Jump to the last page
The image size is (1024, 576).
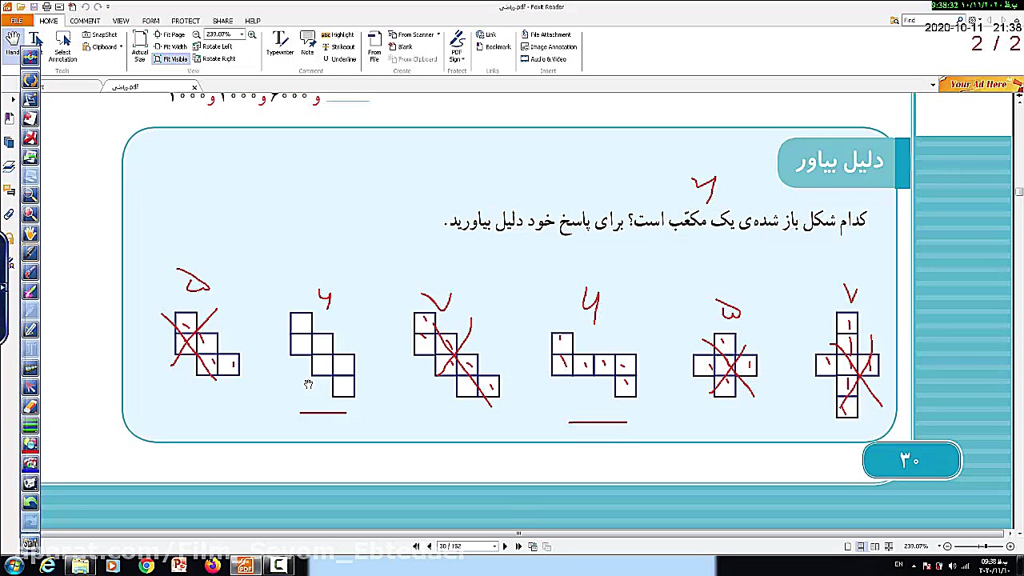518,546
